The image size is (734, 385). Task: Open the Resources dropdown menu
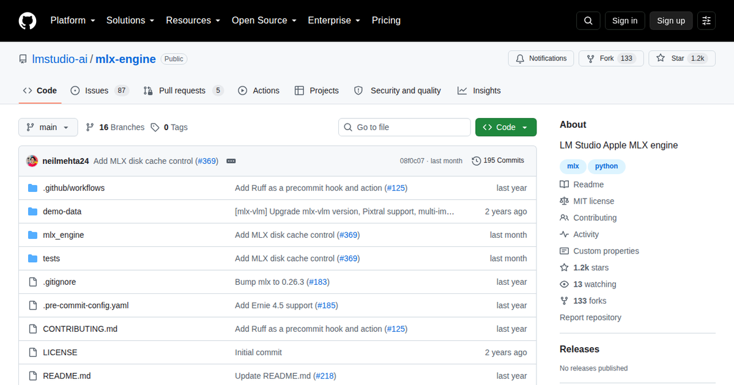tap(193, 20)
